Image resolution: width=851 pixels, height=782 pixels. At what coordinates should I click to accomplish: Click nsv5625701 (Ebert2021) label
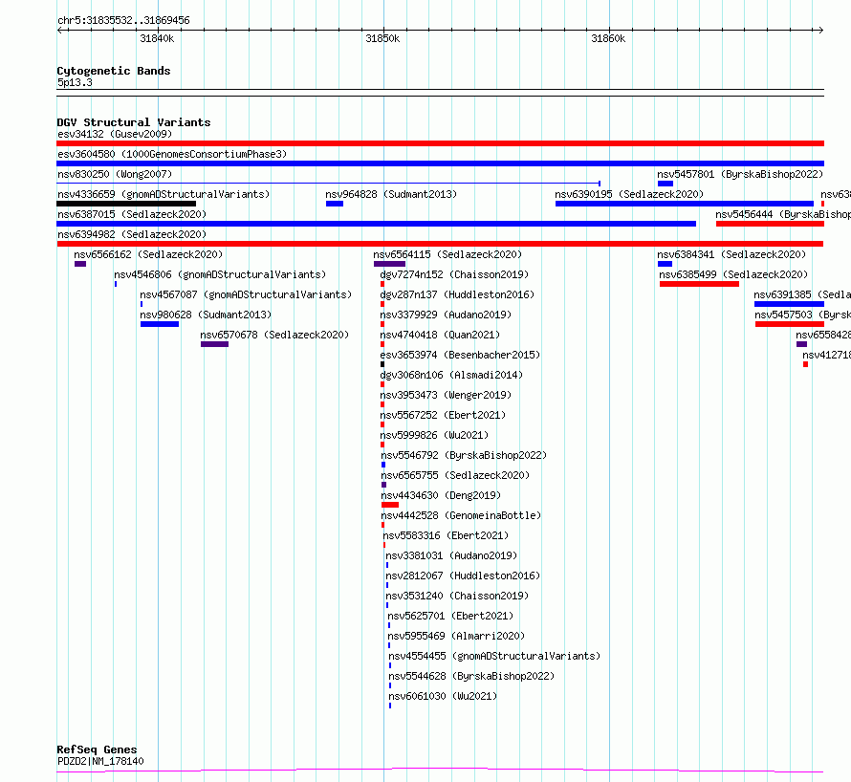click(450, 616)
